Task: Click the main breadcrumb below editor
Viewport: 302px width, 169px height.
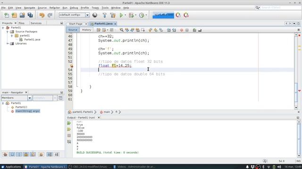Action: click(107, 112)
